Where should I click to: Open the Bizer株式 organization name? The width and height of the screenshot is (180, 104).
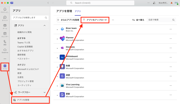coord(163,3)
